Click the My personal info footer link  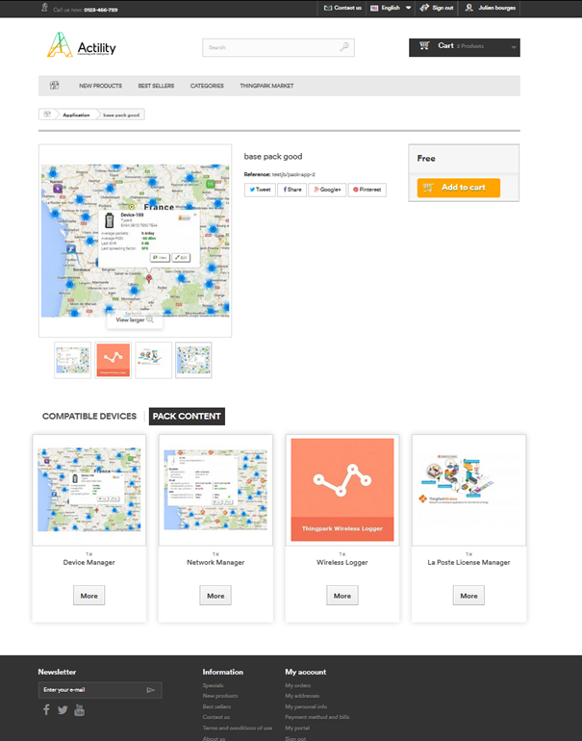point(306,706)
